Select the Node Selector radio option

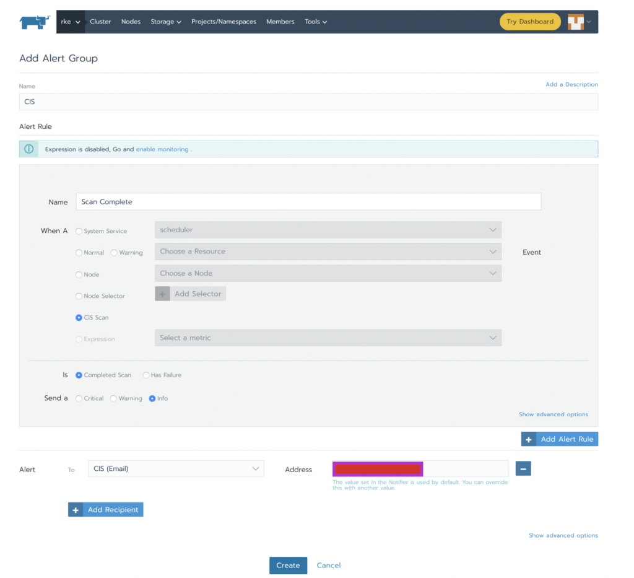[79, 296]
